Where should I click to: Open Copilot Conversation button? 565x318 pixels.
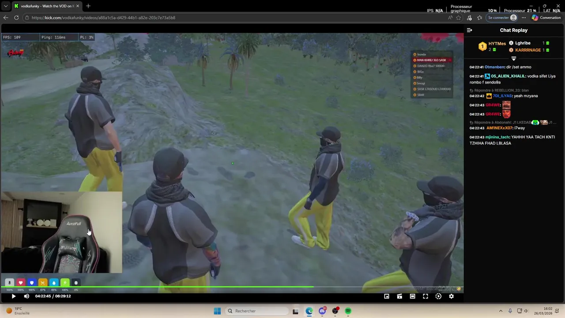(x=546, y=18)
